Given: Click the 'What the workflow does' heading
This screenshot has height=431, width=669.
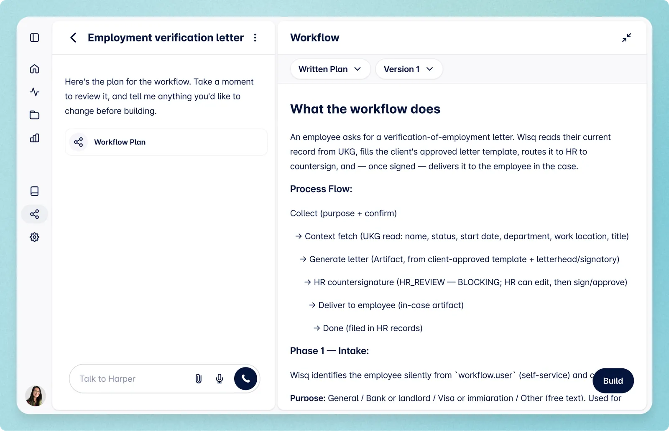Looking at the screenshot, I should 365,109.
